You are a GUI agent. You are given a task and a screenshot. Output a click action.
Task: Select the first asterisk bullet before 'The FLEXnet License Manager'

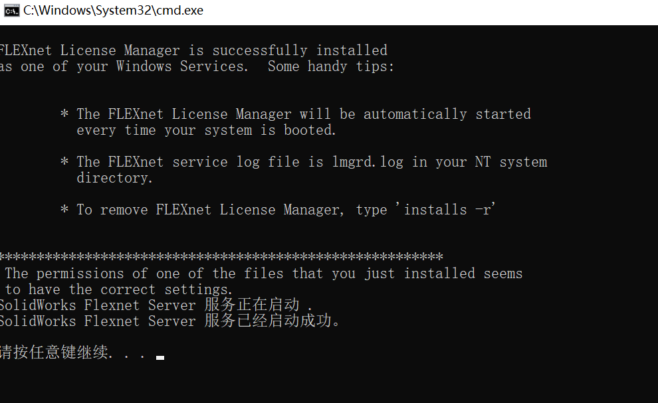pos(64,114)
